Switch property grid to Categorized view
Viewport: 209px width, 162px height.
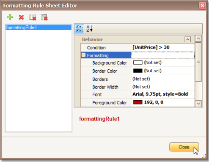[80, 29]
